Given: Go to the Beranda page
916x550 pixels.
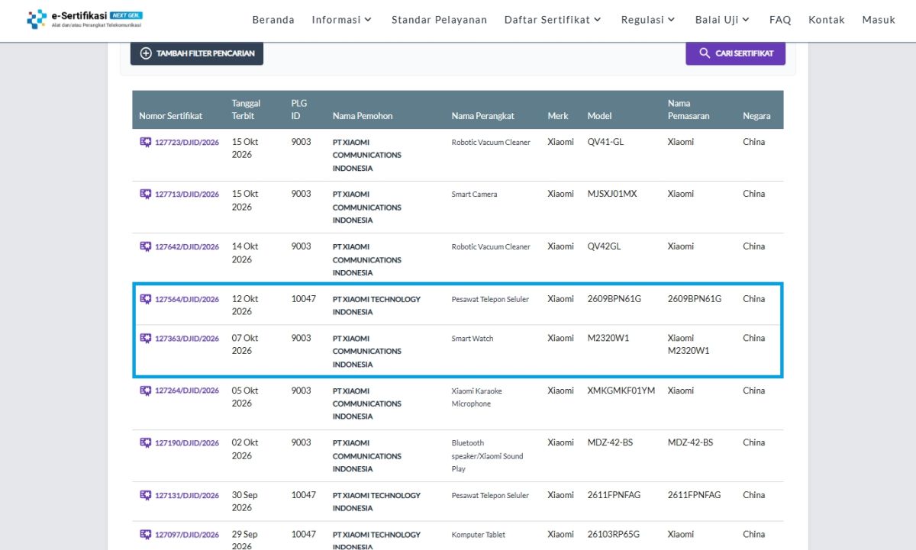Looking at the screenshot, I should click(273, 20).
